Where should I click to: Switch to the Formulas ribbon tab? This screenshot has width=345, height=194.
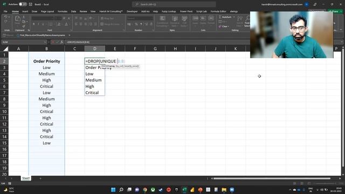[63, 11]
